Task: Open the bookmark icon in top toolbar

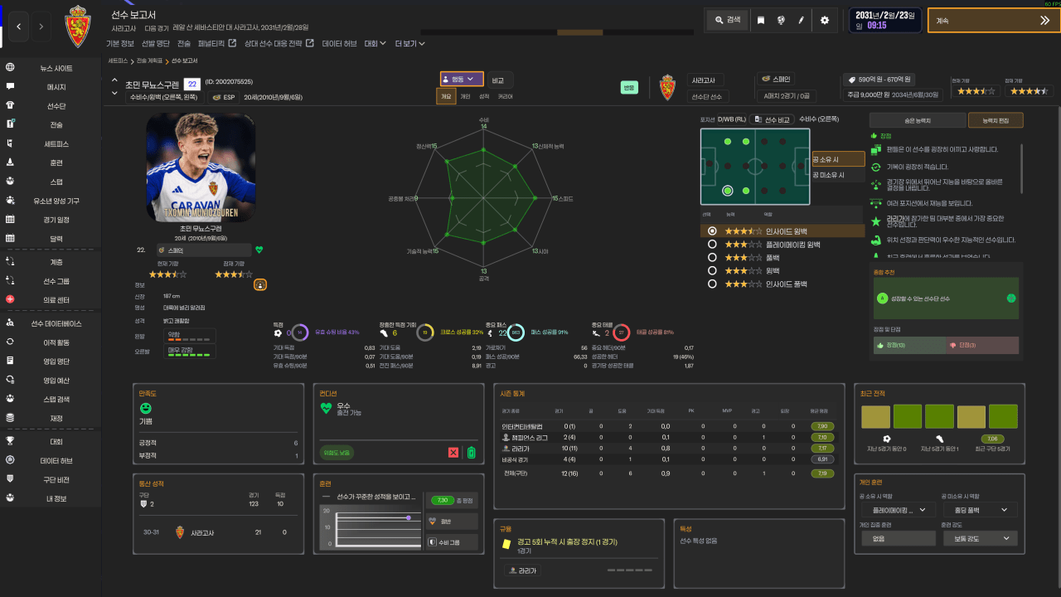Action: pyautogui.click(x=761, y=20)
